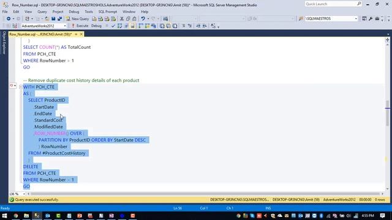Open the Tools menu

point(88,12)
